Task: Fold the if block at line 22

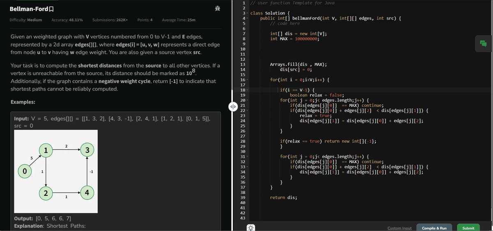Action: pyautogui.click(x=246, y=111)
